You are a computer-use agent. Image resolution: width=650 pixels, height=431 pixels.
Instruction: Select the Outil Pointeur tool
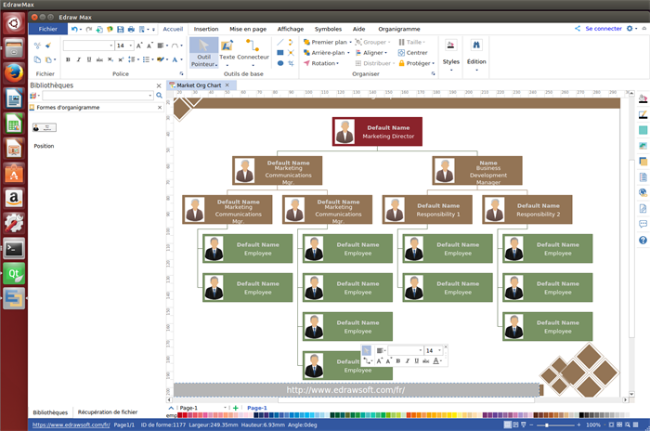(203, 53)
